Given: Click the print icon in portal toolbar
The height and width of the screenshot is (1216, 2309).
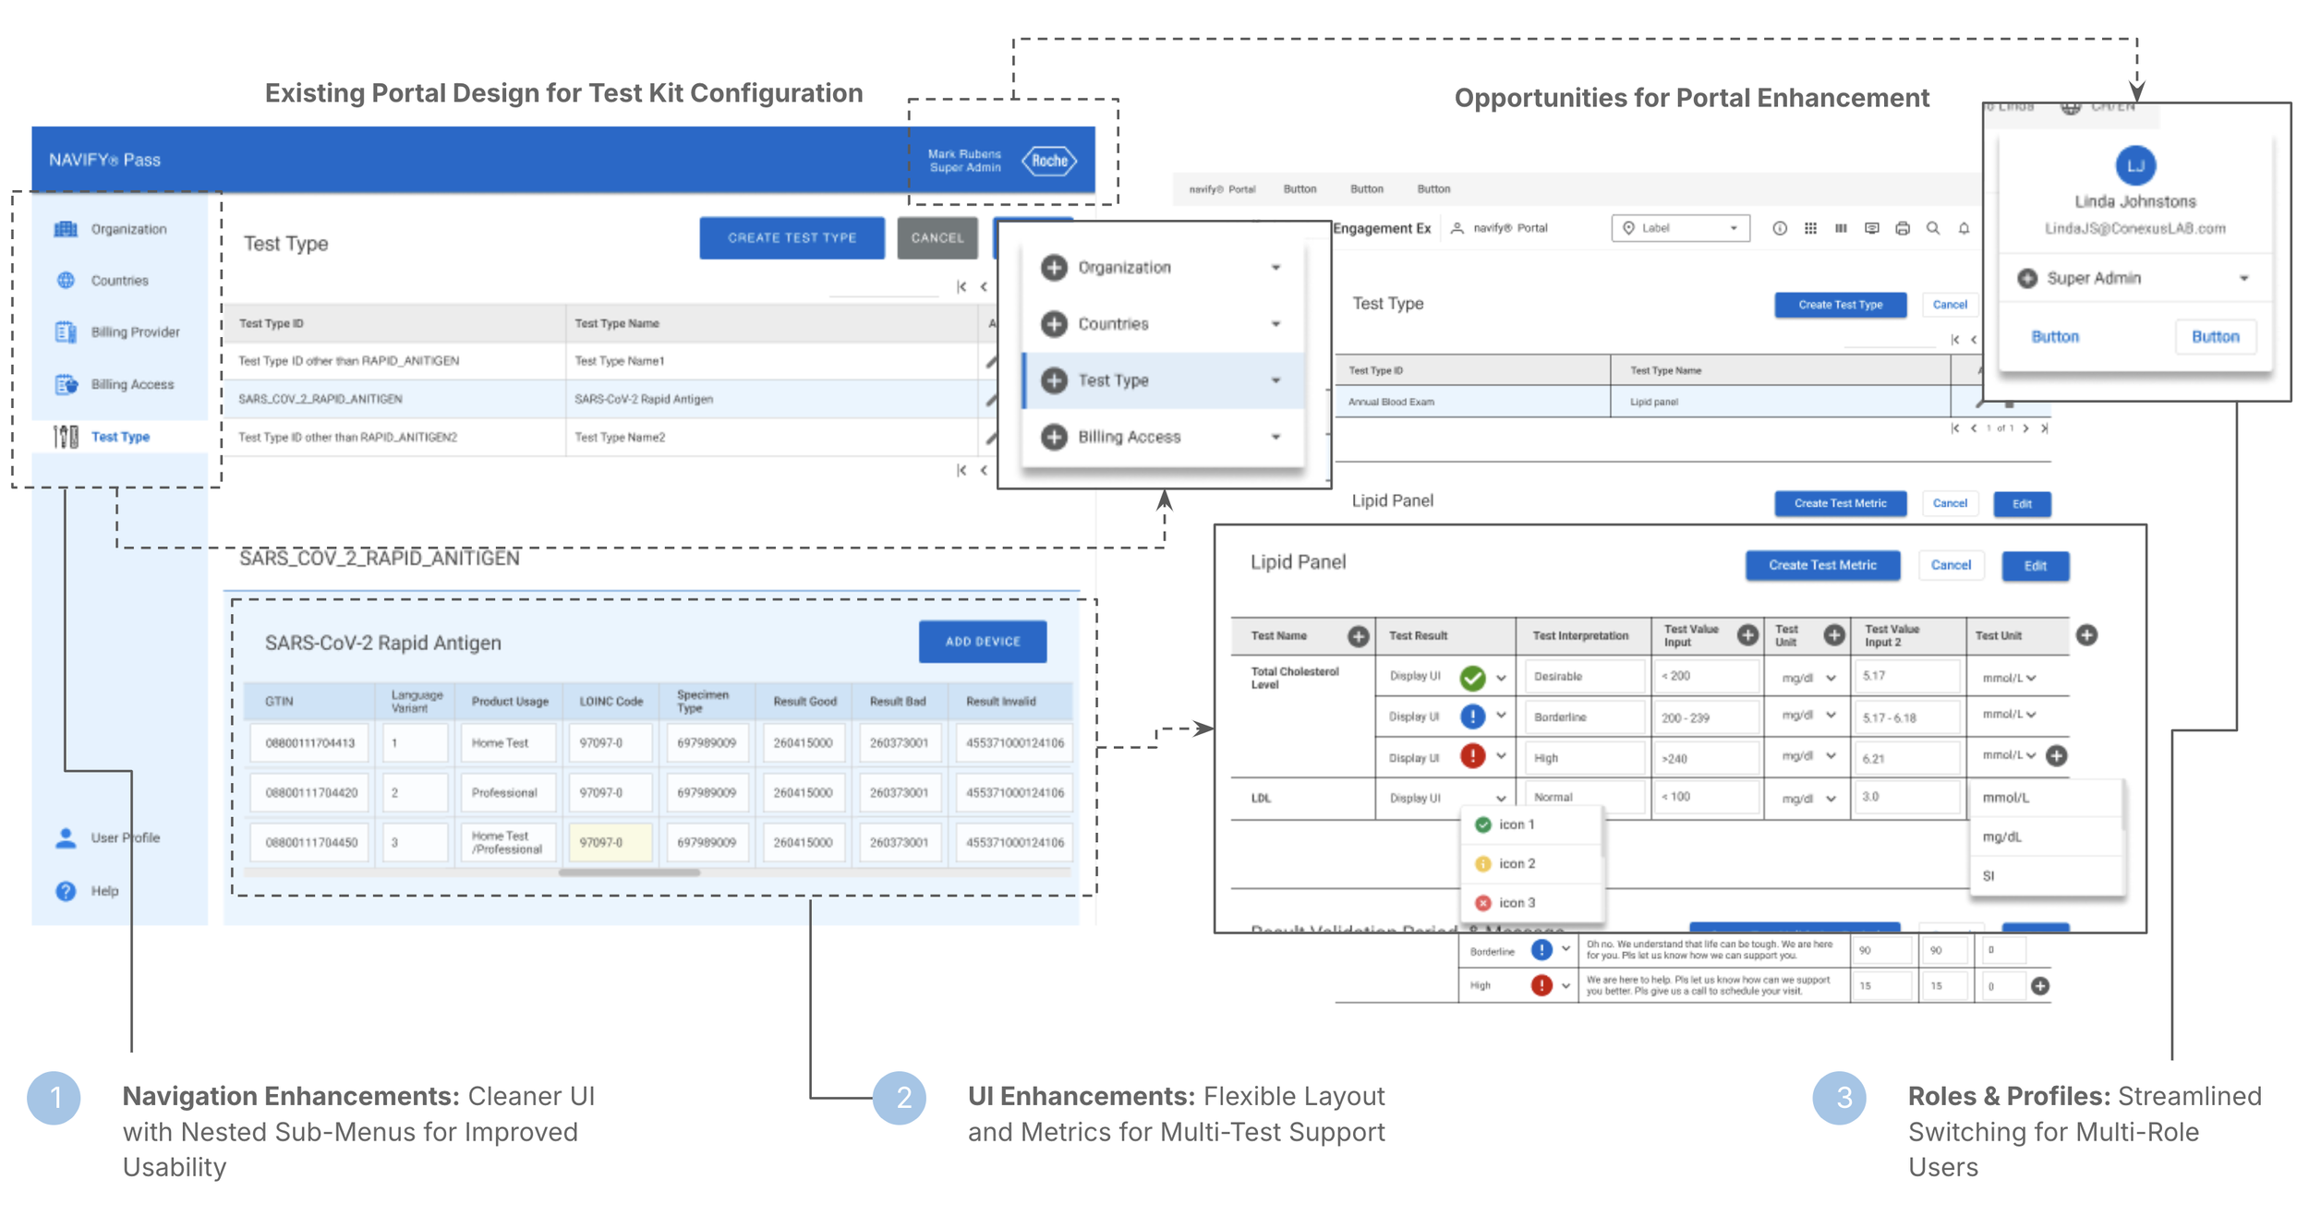Looking at the screenshot, I should pyautogui.click(x=1902, y=228).
